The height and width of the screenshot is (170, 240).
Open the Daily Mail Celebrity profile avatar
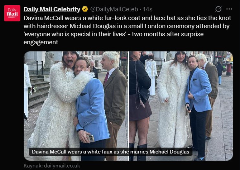12,13
